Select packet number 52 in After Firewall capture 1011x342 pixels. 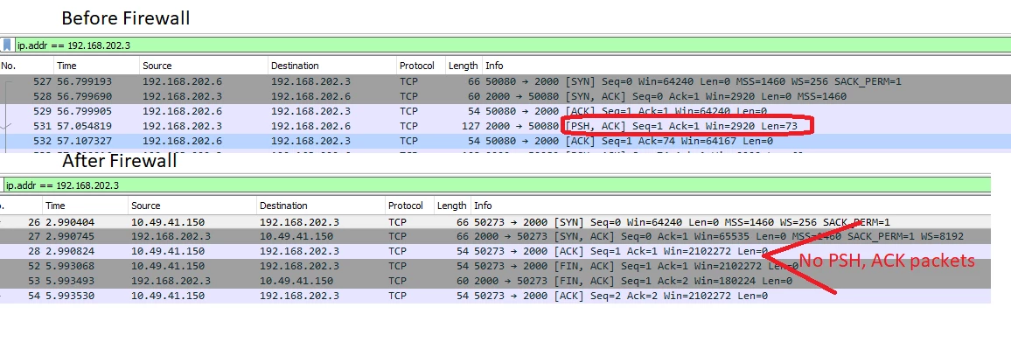coord(495,266)
